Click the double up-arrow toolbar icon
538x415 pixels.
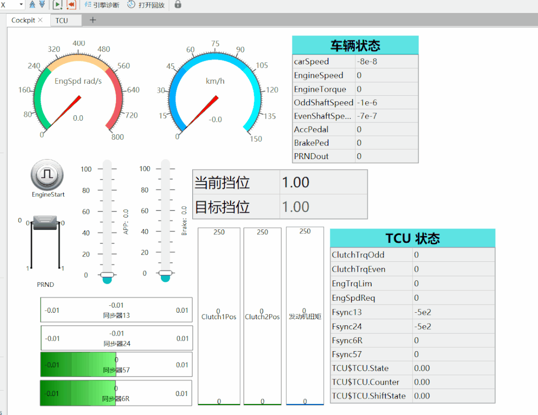coord(32,4)
